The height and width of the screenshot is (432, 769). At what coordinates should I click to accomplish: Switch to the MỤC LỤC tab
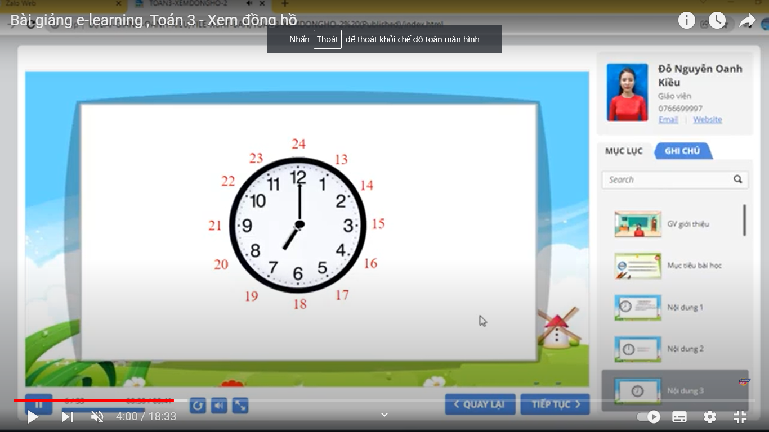pyautogui.click(x=624, y=151)
